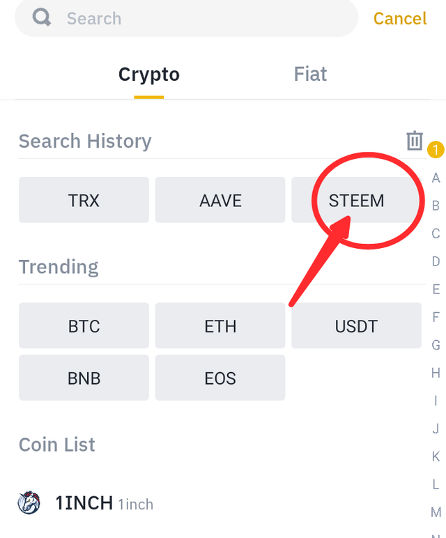Jump to letter K in index
This screenshot has width=446, height=538.
pyautogui.click(x=436, y=456)
